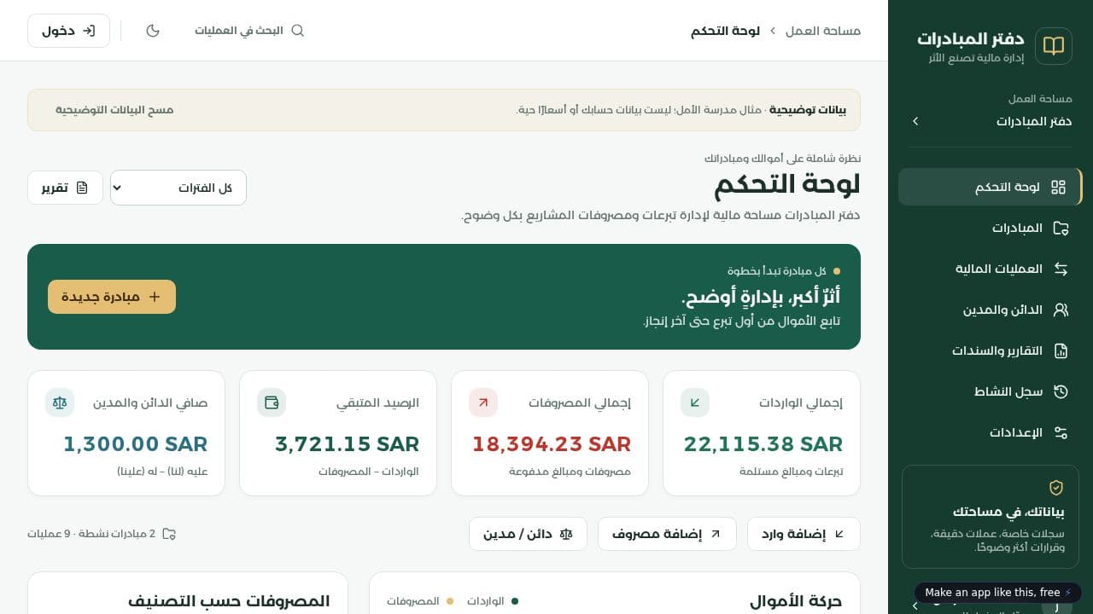Open المبادرات sidebar item

click(x=990, y=228)
